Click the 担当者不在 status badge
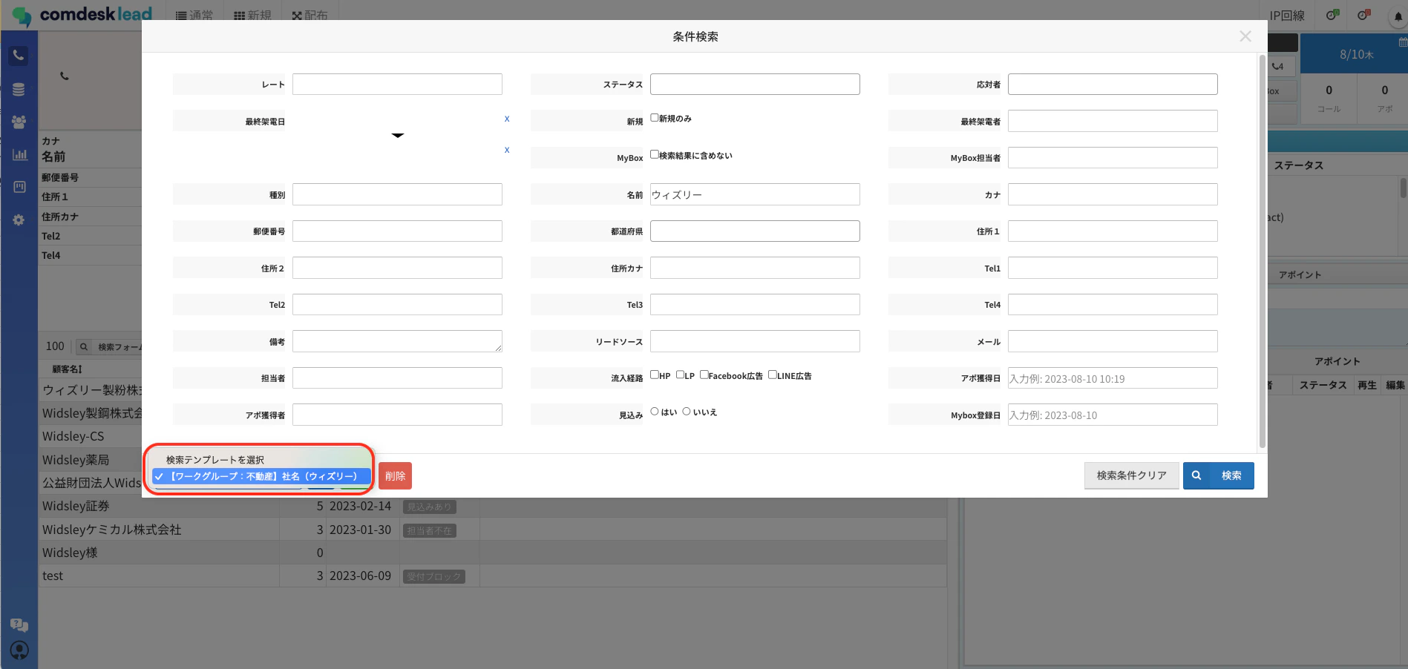1408x669 pixels. pos(429,530)
